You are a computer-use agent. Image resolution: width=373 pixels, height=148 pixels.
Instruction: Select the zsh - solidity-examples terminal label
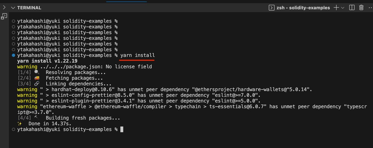(303, 8)
